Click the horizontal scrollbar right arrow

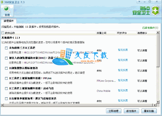point(155,105)
